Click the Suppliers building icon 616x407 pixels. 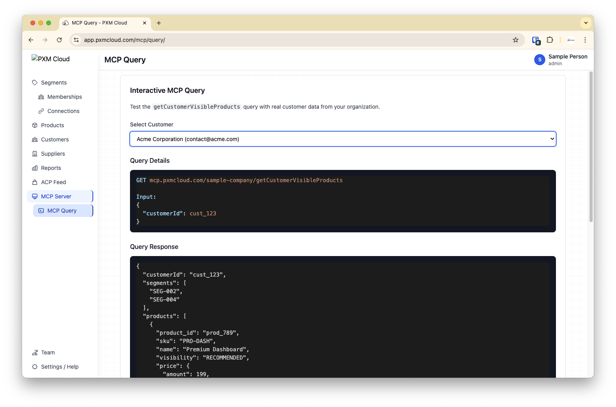35,154
